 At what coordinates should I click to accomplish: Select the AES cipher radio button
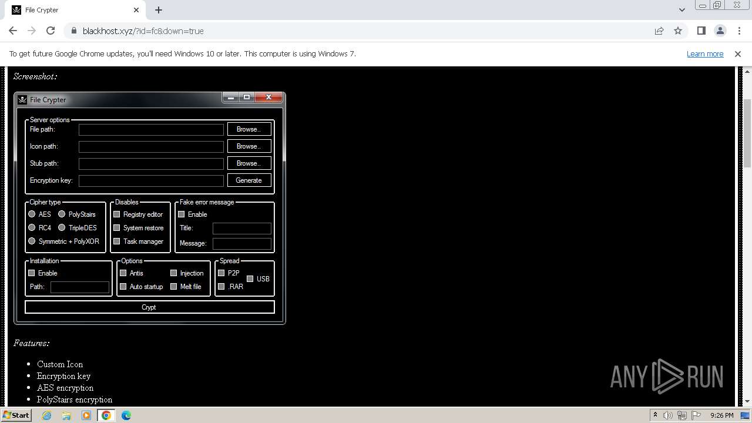tap(32, 214)
